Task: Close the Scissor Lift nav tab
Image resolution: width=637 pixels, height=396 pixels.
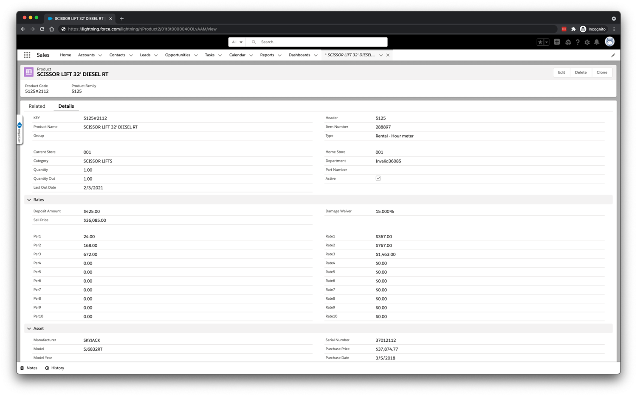Action: point(388,55)
